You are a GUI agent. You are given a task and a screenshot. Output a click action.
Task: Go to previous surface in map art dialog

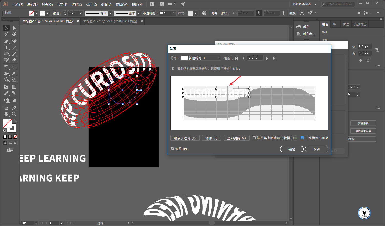(x=243, y=58)
